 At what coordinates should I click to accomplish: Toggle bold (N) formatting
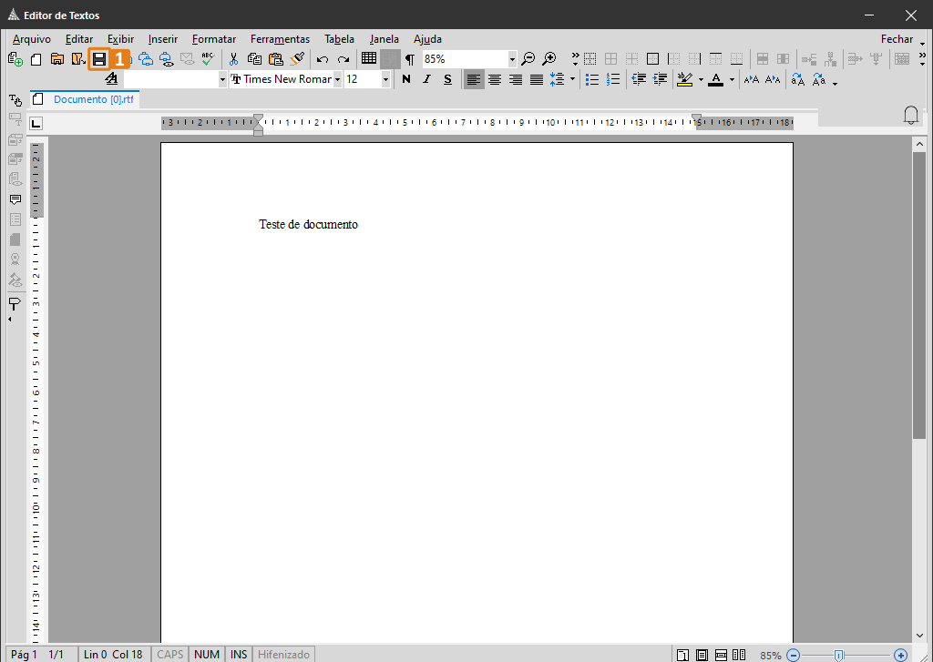coord(406,79)
